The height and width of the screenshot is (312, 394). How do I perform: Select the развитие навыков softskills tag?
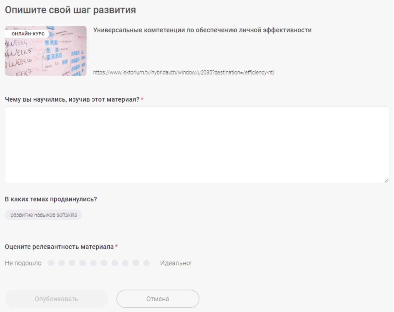pos(44,215)
